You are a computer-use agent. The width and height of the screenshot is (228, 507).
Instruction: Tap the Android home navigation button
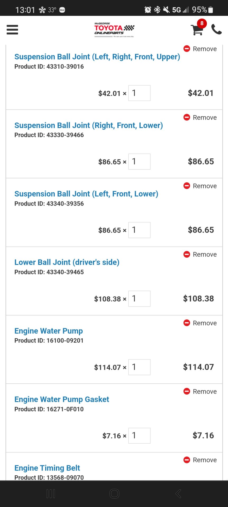114,494
